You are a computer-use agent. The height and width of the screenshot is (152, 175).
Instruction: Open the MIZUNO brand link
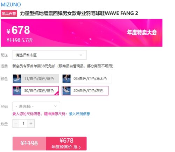coord(11,5)
